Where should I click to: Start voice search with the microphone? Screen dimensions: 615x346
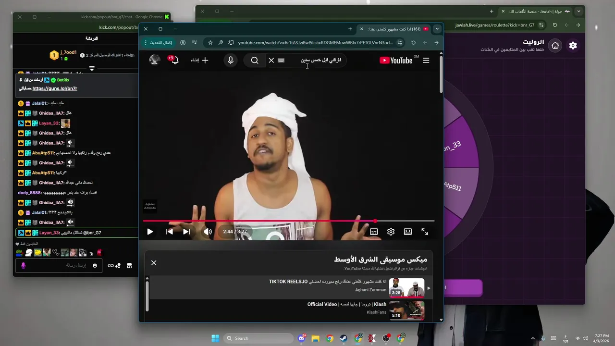231,60
